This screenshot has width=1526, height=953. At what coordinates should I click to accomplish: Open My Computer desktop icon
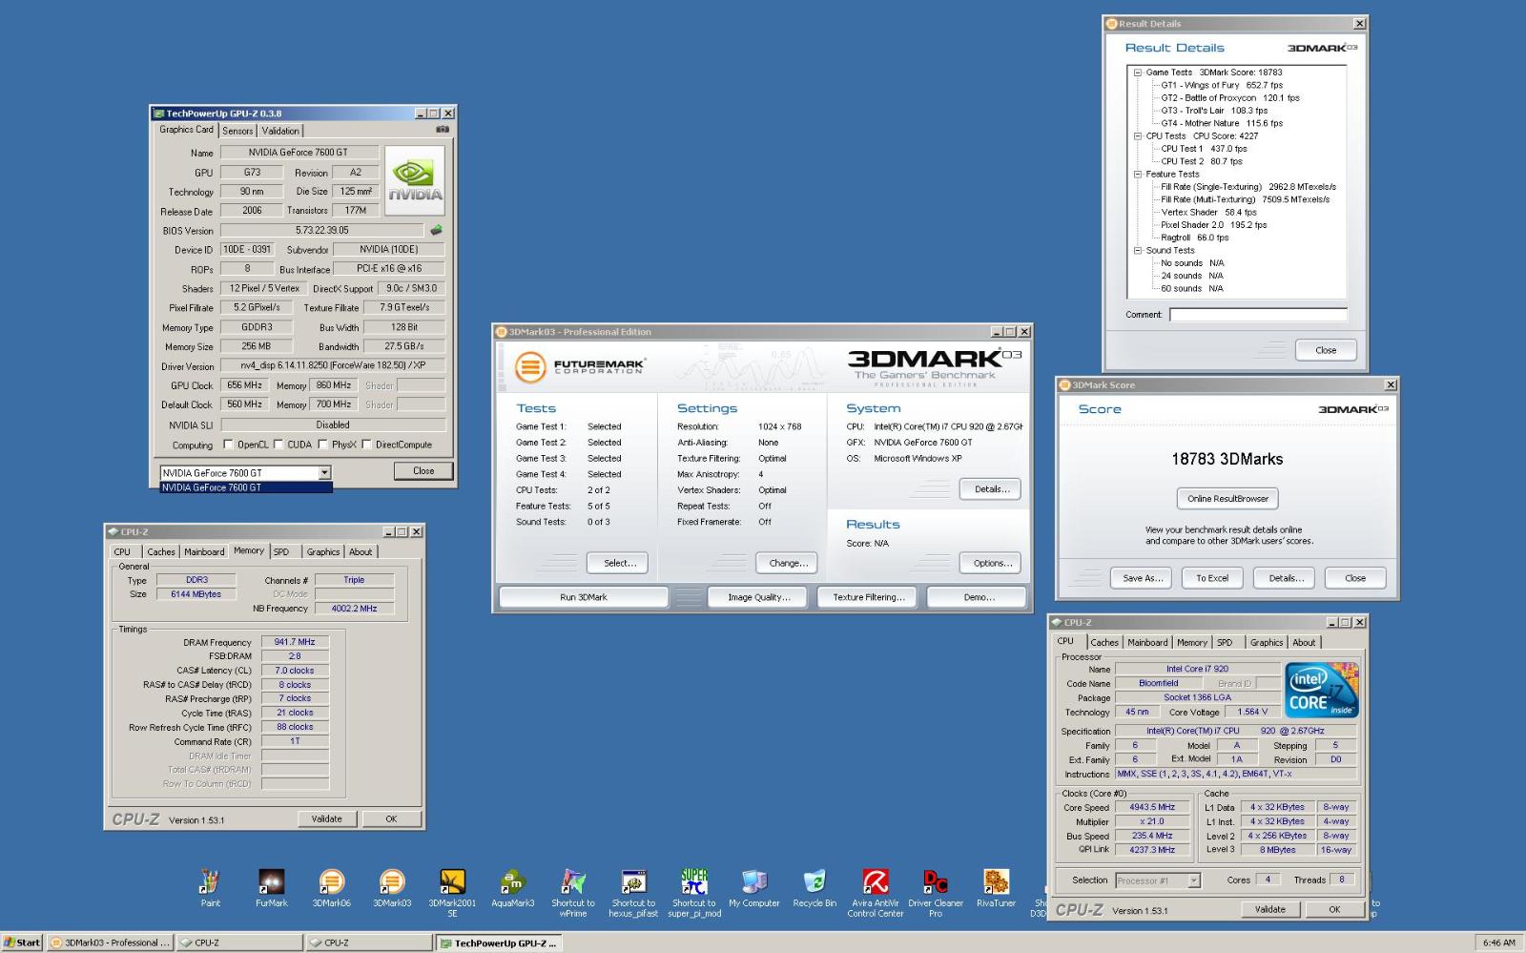[x=753, y=881]
